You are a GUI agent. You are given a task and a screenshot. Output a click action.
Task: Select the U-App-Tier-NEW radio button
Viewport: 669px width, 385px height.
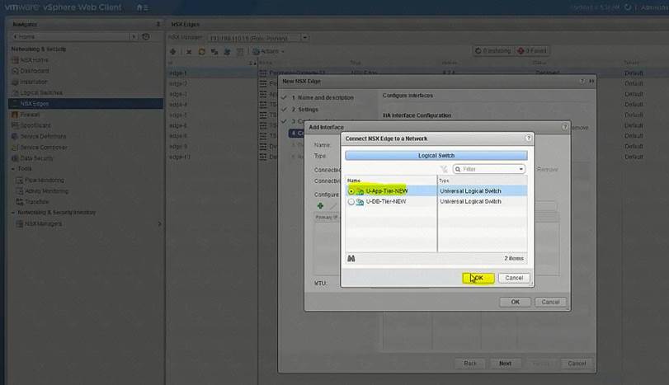351,190
